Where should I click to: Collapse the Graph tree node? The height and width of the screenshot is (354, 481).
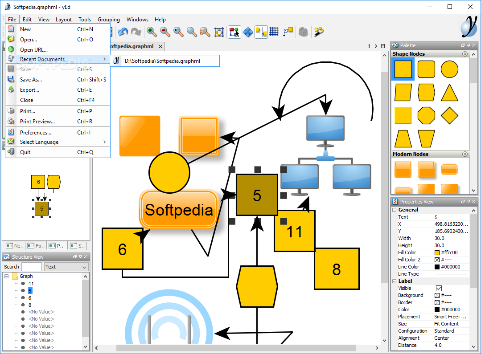pyautogui.click(x=6, y=276)
